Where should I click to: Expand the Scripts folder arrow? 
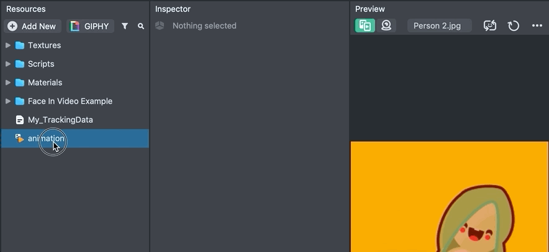[x=8, y=64]
